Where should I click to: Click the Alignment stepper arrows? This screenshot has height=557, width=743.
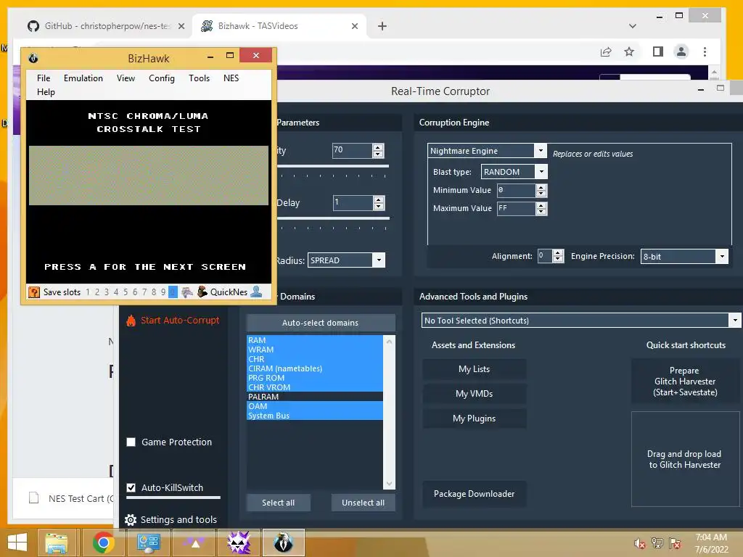(558, 256)
